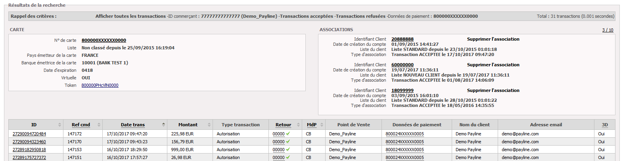Open transaction ID 27289175727372

coord(29,157)
